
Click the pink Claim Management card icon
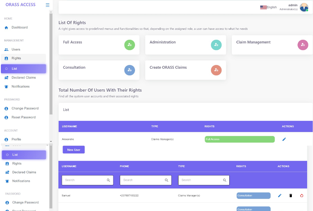302,45
